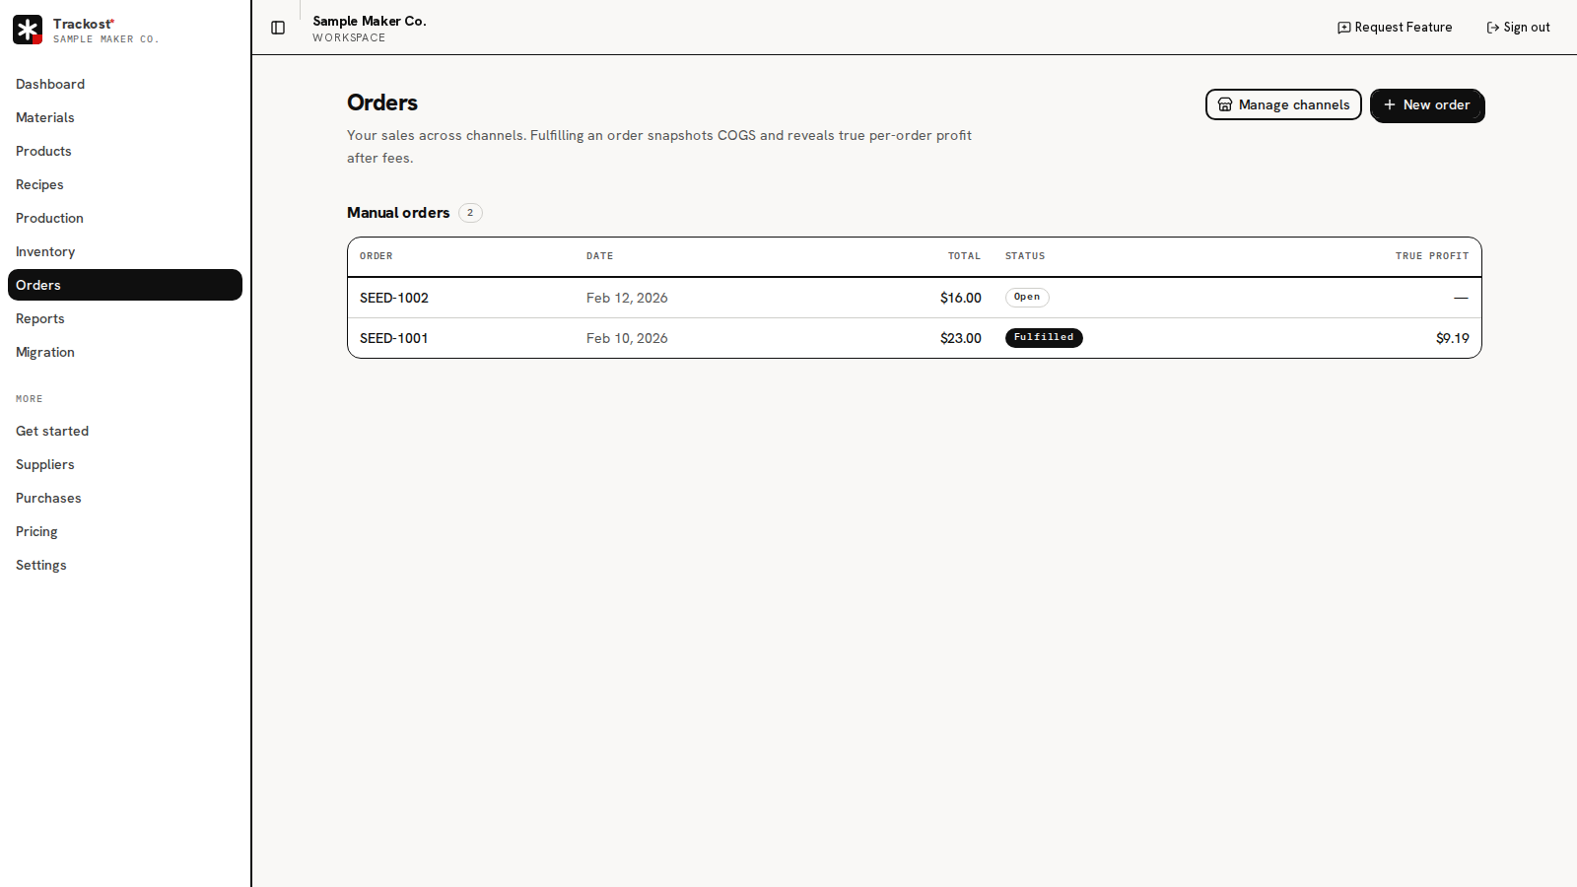The image size is (1577, 887).
Task: Open the Suppliers page
Action: [124, 464]
